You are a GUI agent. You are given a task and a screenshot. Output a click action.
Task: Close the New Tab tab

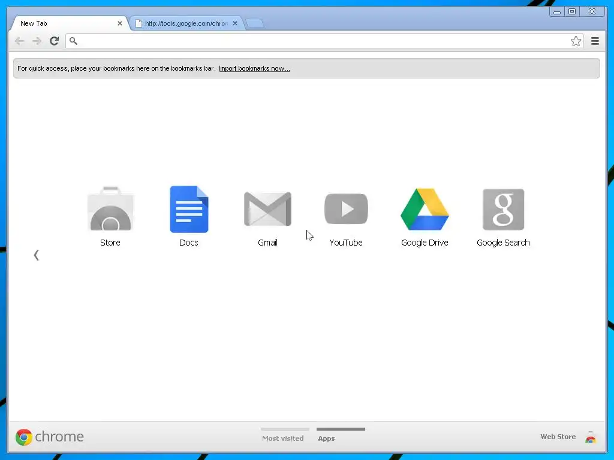coord(120,23)
